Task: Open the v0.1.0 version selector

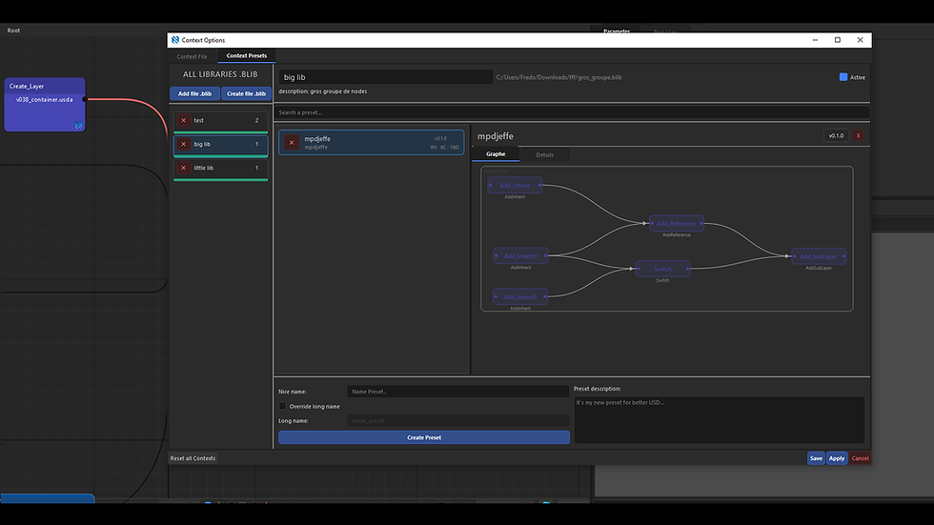Action: (x=836, y=135)
